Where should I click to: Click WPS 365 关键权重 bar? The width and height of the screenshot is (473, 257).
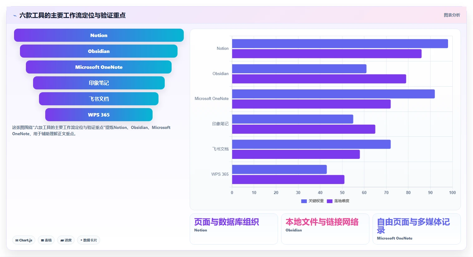(x=279, y=169)
